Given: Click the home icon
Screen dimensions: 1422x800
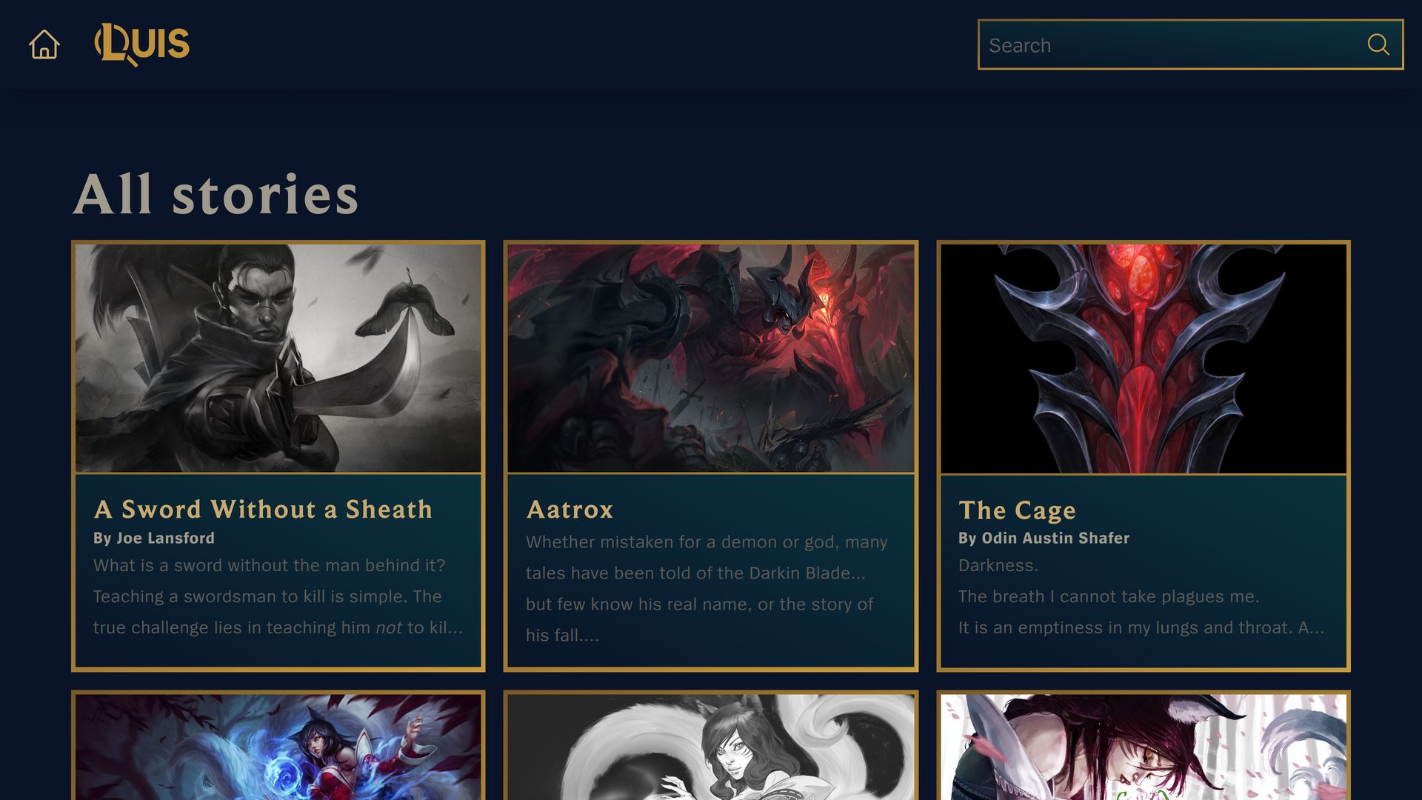Looking at the screenshot, I should pyautogui.click(x=44, y=44).
